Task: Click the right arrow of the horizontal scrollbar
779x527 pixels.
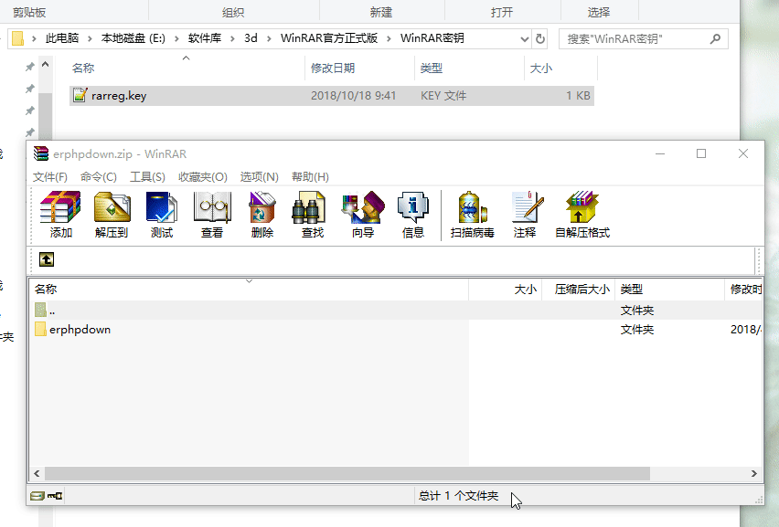Action: pyautogui.click(x=752, y=474)
